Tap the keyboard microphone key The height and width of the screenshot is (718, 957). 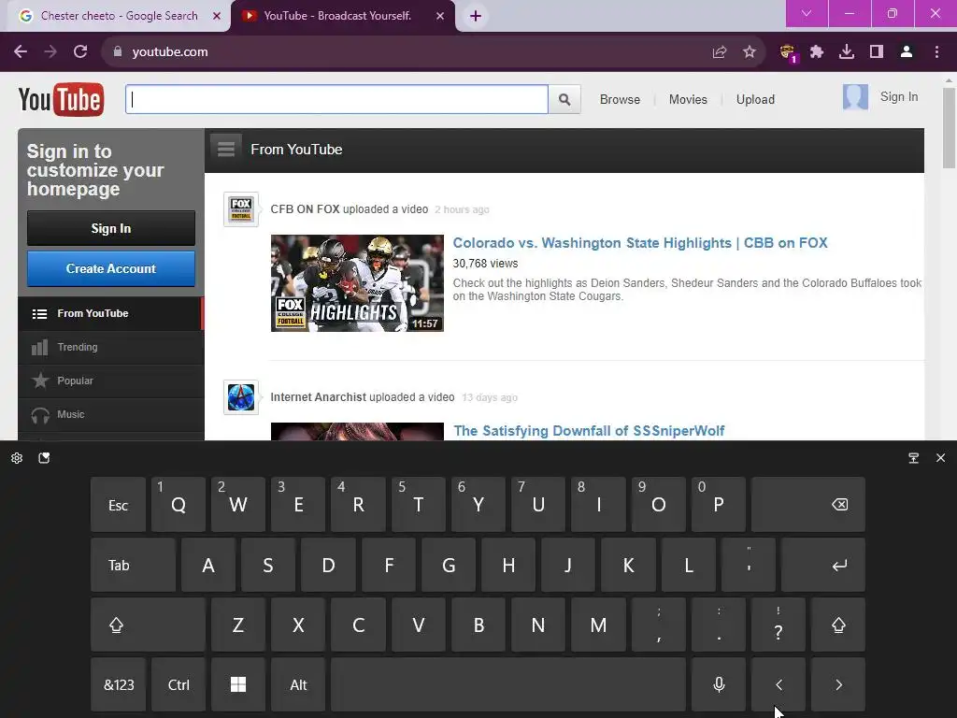coord(719,684)
